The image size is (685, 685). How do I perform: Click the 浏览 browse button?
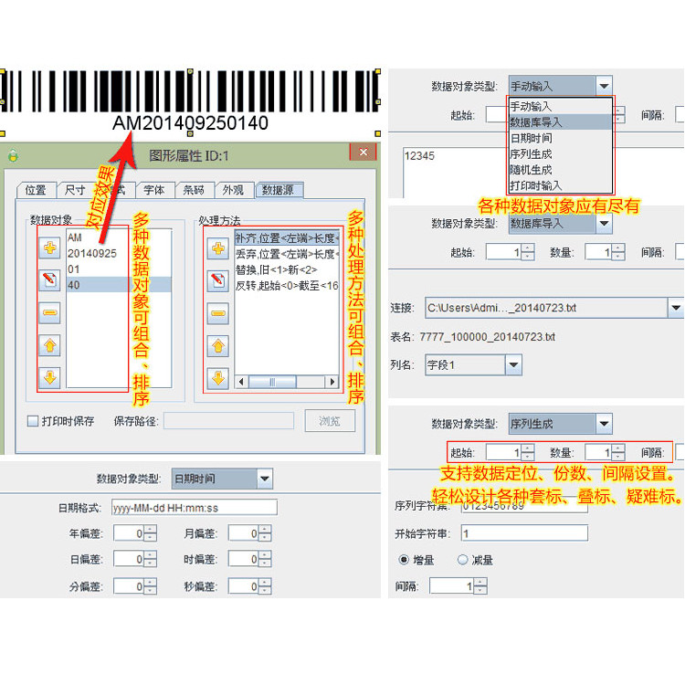pos(330,421)
